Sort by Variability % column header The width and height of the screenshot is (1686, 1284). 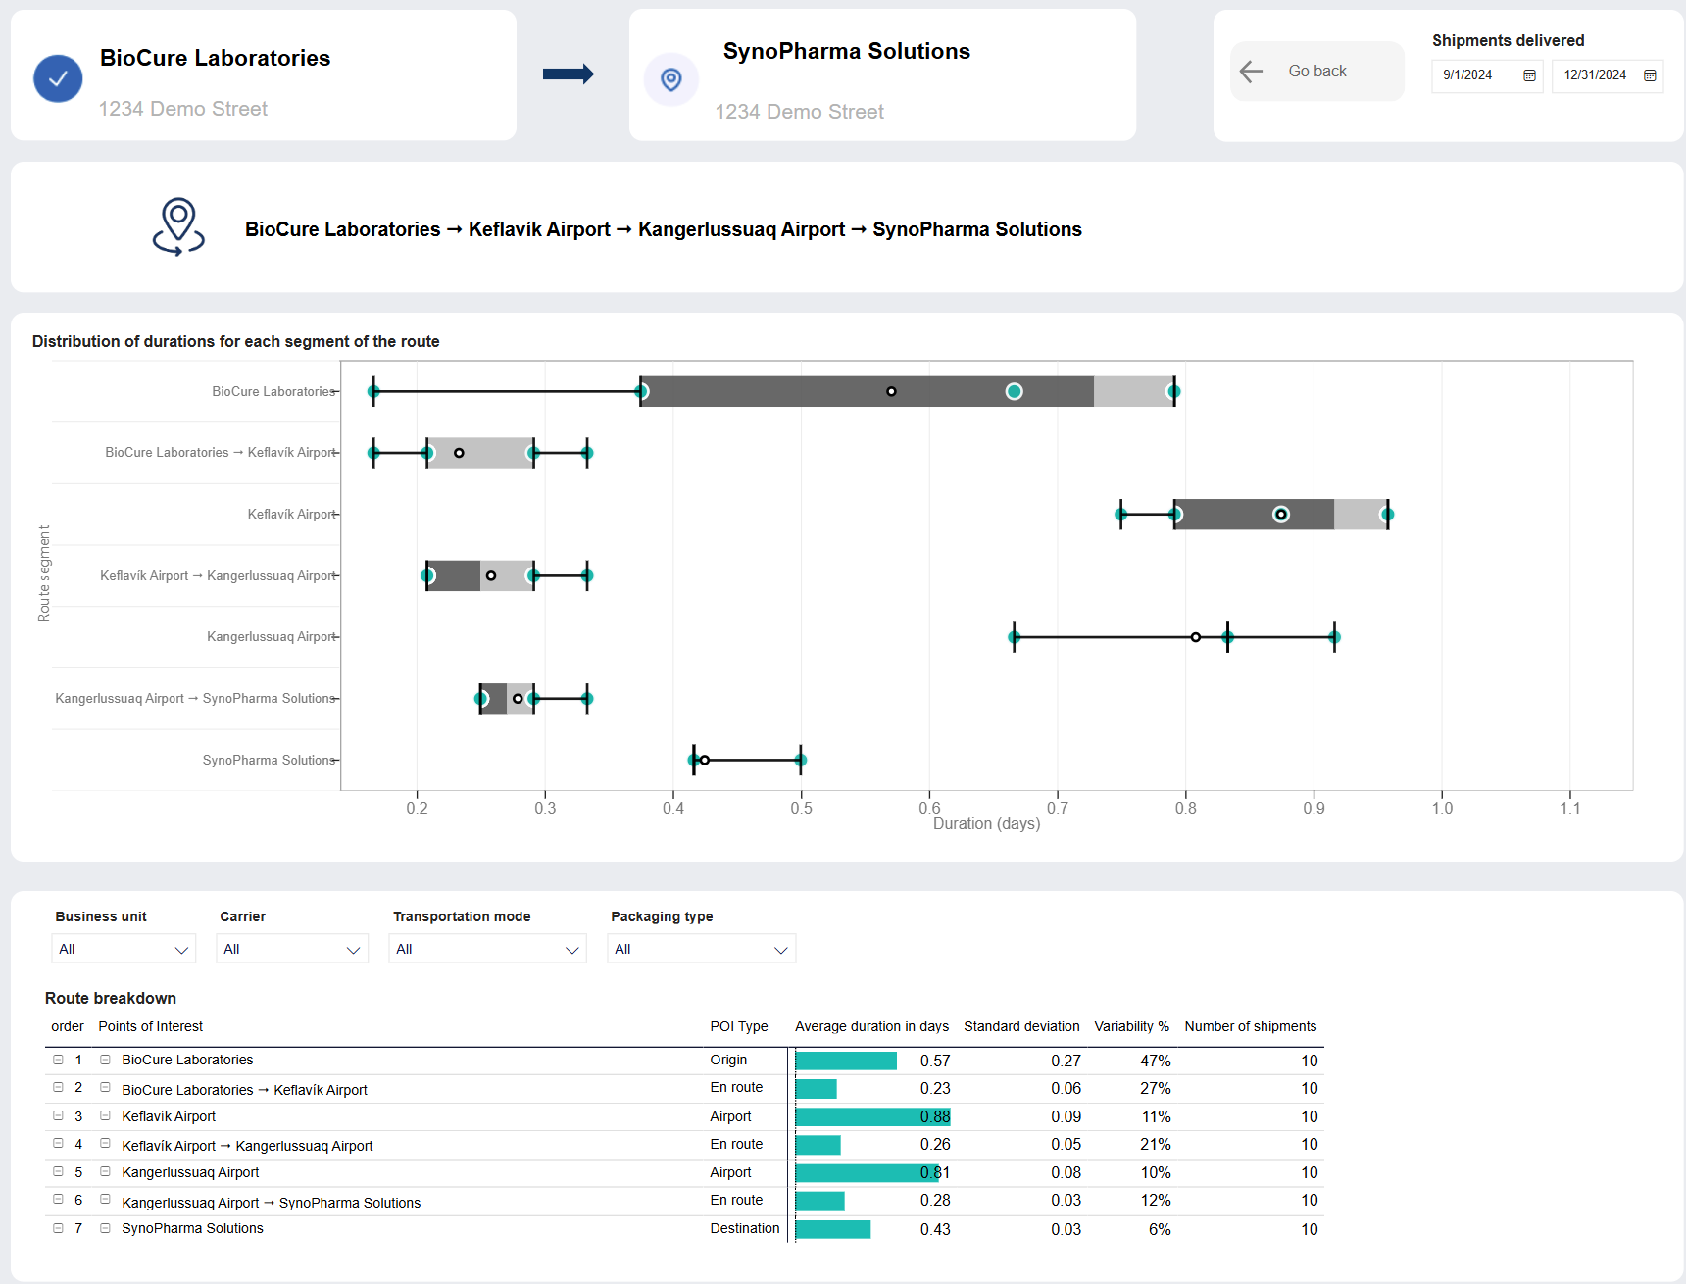tap(1132, 1026)
